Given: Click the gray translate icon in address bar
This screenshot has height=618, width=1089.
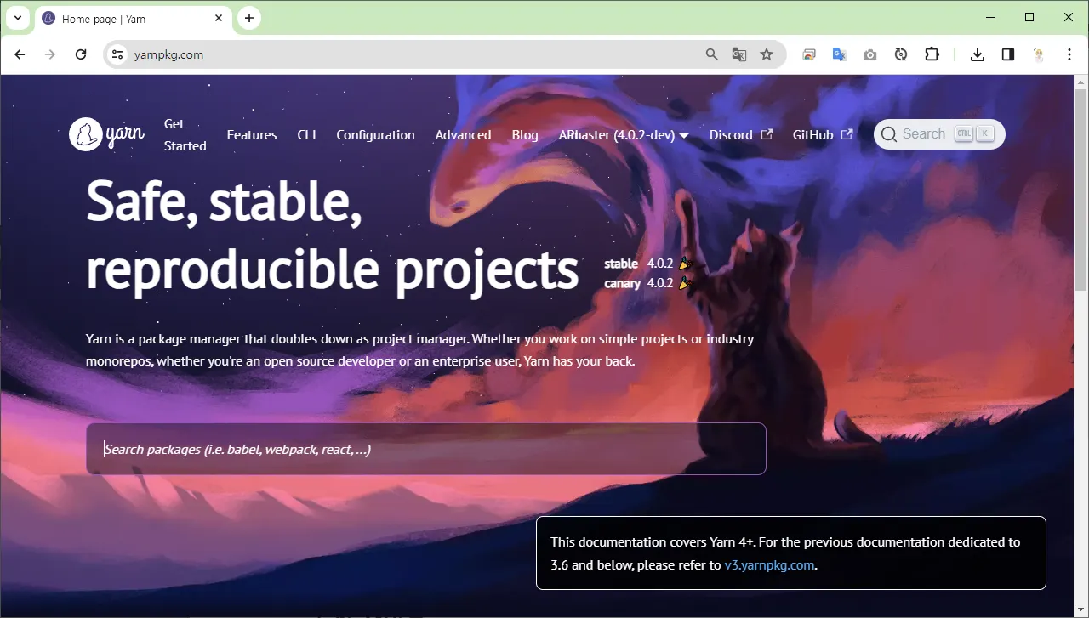Looking at the screenshot, I should coord(739,54).
